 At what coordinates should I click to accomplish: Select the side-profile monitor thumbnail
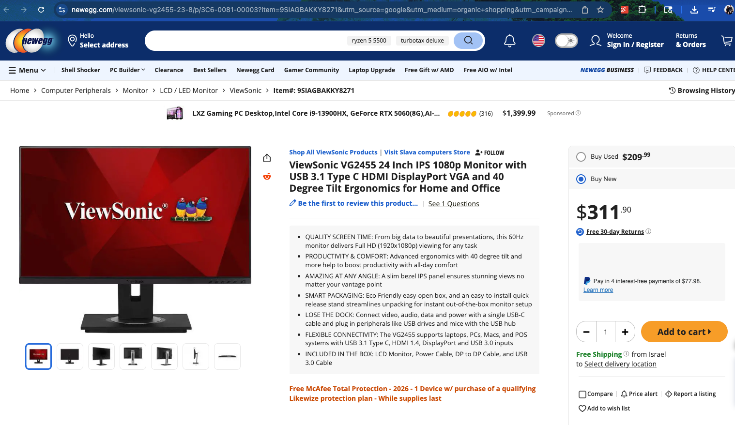pos(196,357)
